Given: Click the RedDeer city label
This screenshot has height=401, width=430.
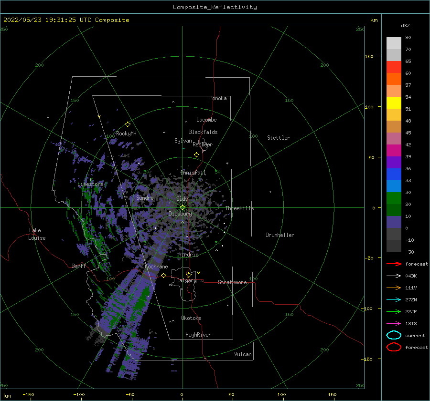Looking at the screenshot, I should (x=203, y=144).
